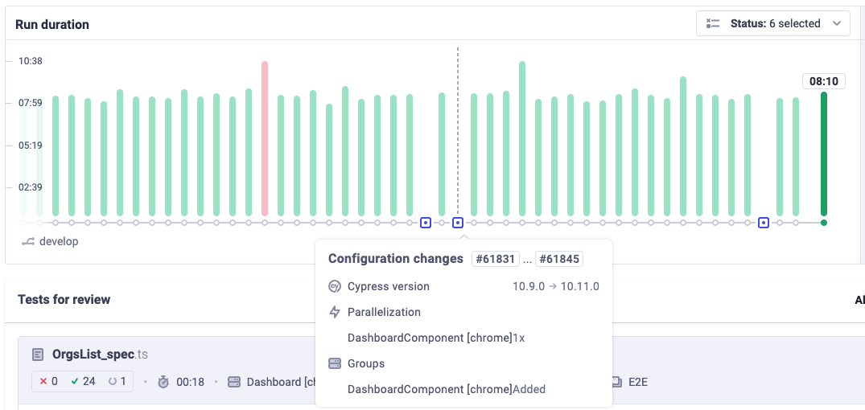Click the Dashboard group icon in spec row
Image resolution: width=865 pixels, height=410 pixels.
pyautogui.click(x=235, y=382)
